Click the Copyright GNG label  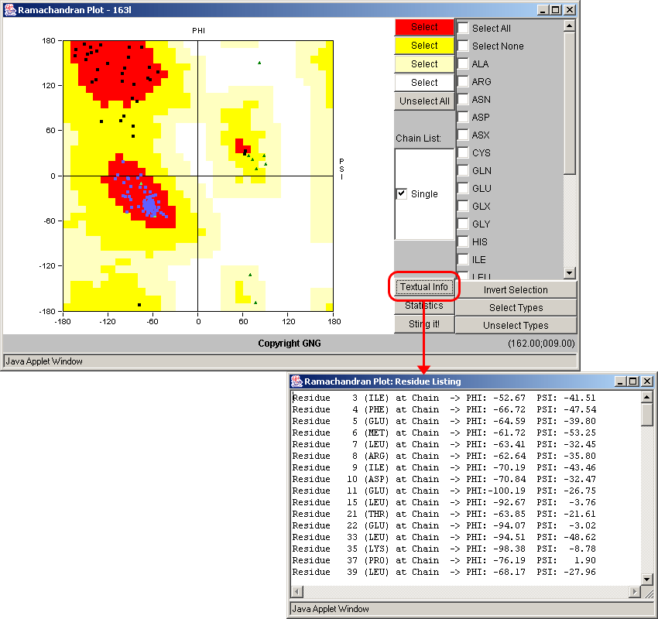coord(290,344)
